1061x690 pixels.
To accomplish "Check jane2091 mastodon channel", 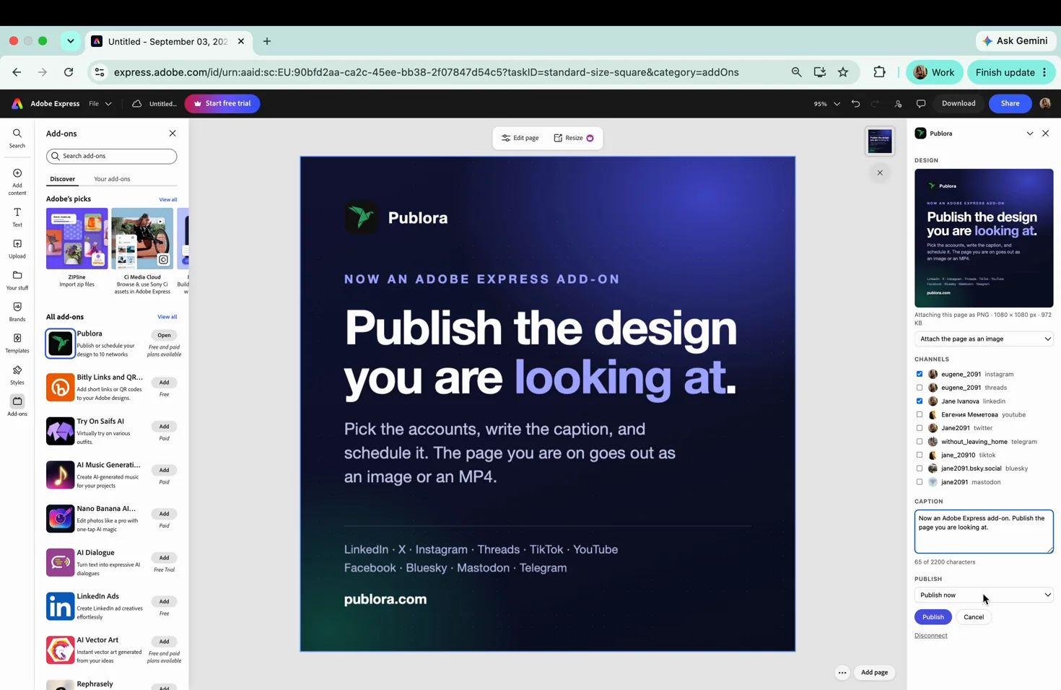I will pos(920,482).
